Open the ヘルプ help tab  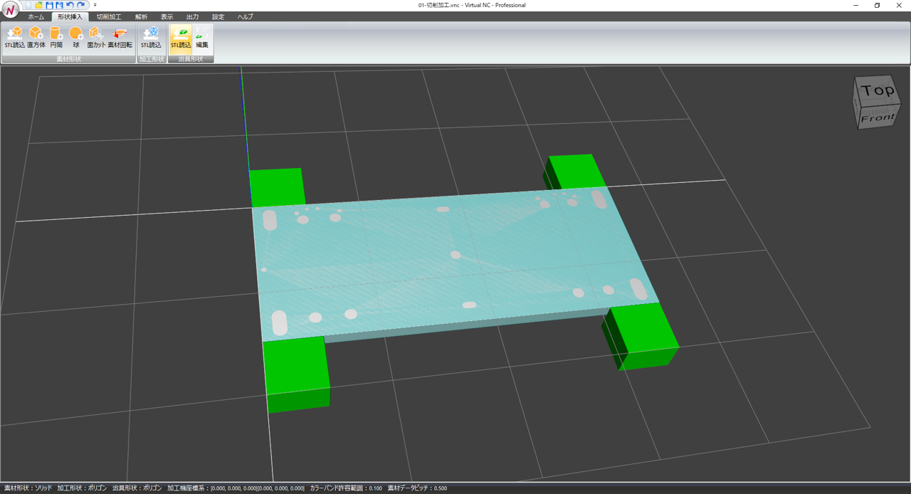coord(245,16)
